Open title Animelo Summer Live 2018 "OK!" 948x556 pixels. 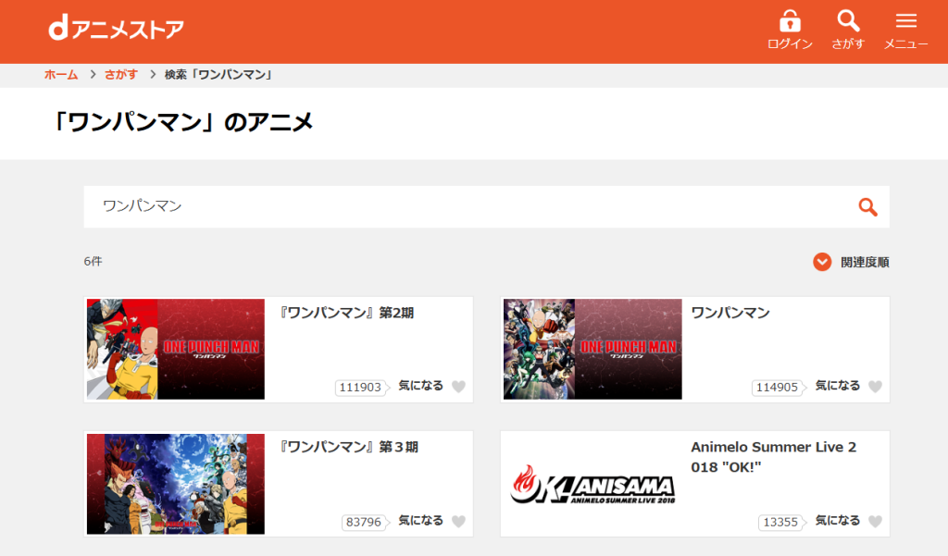click(x=774, y=457)
